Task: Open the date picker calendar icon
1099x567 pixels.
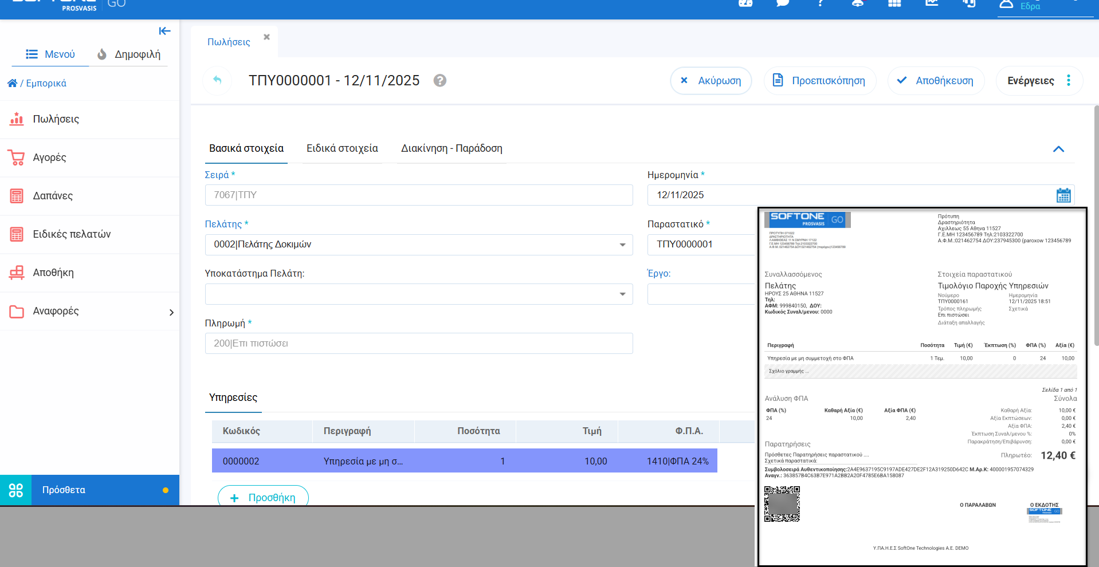Action: [1063, 195]
